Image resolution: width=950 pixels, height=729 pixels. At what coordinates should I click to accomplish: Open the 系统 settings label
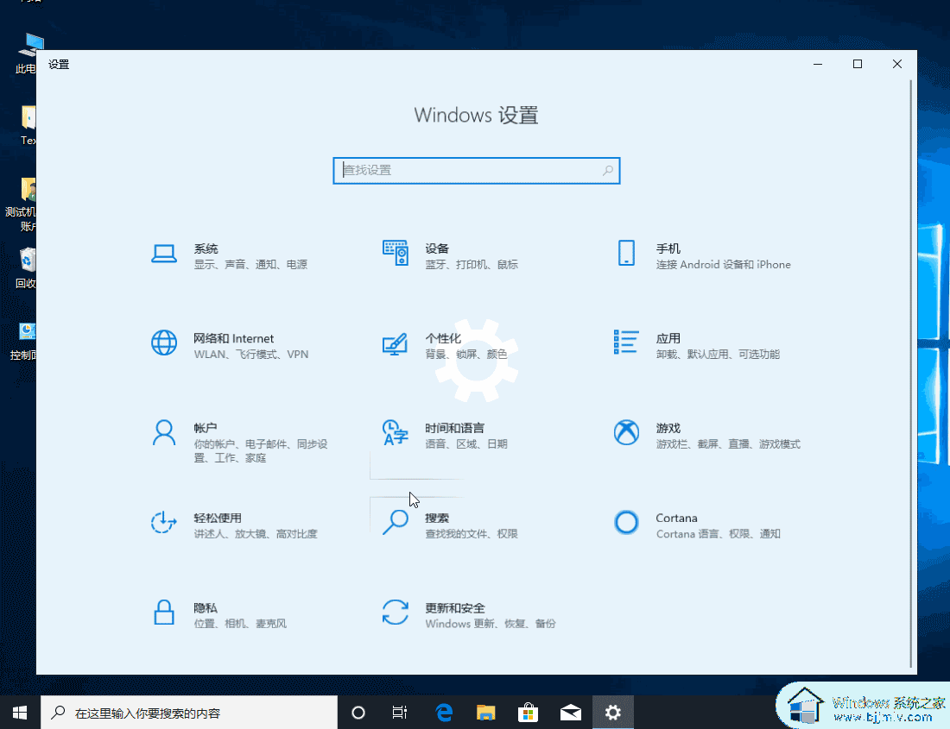tap(206, 248)
